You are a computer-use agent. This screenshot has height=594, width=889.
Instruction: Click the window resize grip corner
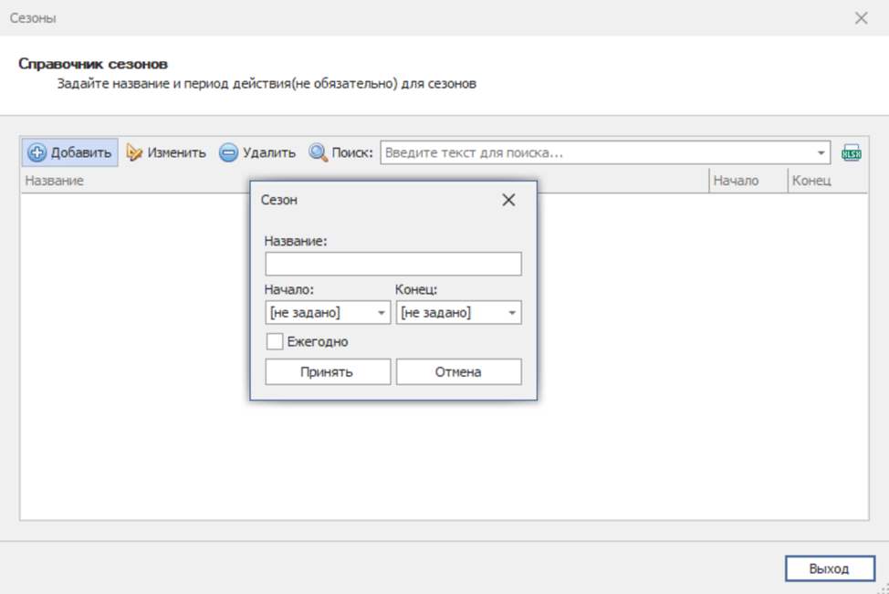882,588
